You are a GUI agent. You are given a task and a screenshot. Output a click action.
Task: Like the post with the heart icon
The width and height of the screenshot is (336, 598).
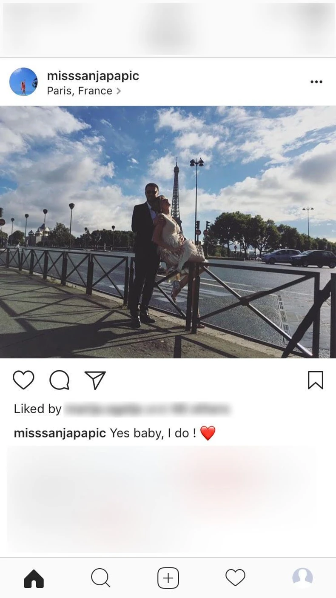tap(23, 380)
